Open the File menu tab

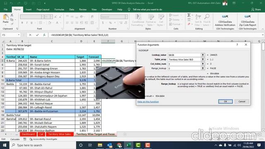click(6, 10)
